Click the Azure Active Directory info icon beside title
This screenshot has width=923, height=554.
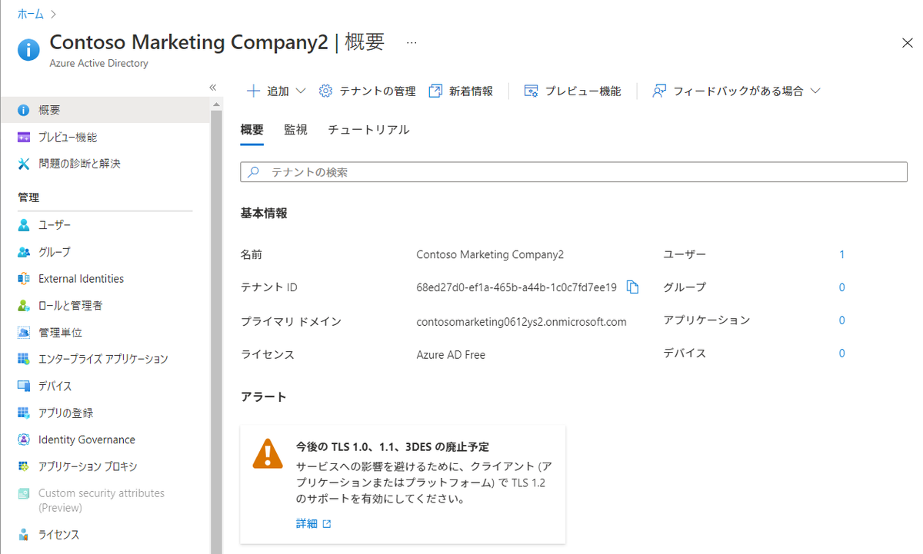[x=28, y=50]
